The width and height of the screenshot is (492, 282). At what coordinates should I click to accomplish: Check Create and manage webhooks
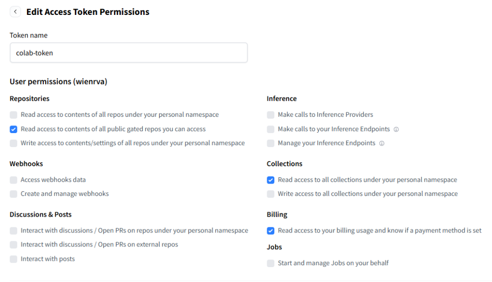(x=13, y=194)
